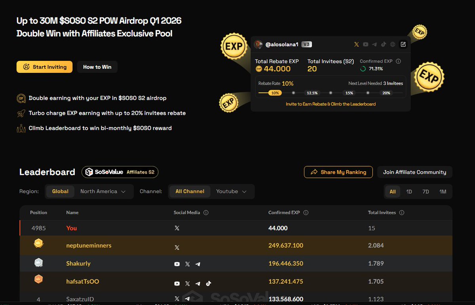The width and height of the screenshot is (475, 305).
Task: Switch leaderboard period to All
Action: (393, 191)
